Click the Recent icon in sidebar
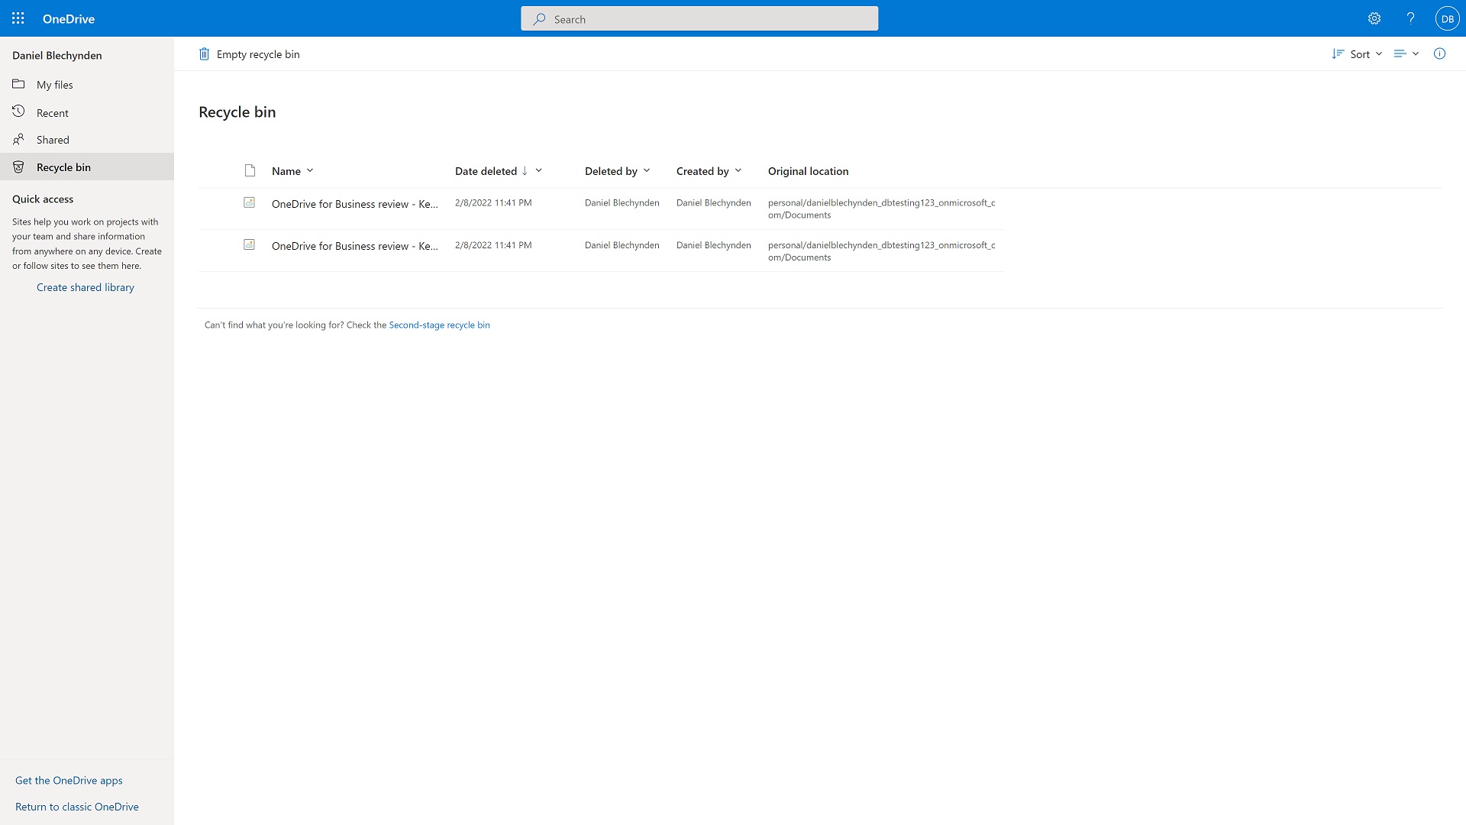Screen dimensions: 1466x825 tap(19, 111)
